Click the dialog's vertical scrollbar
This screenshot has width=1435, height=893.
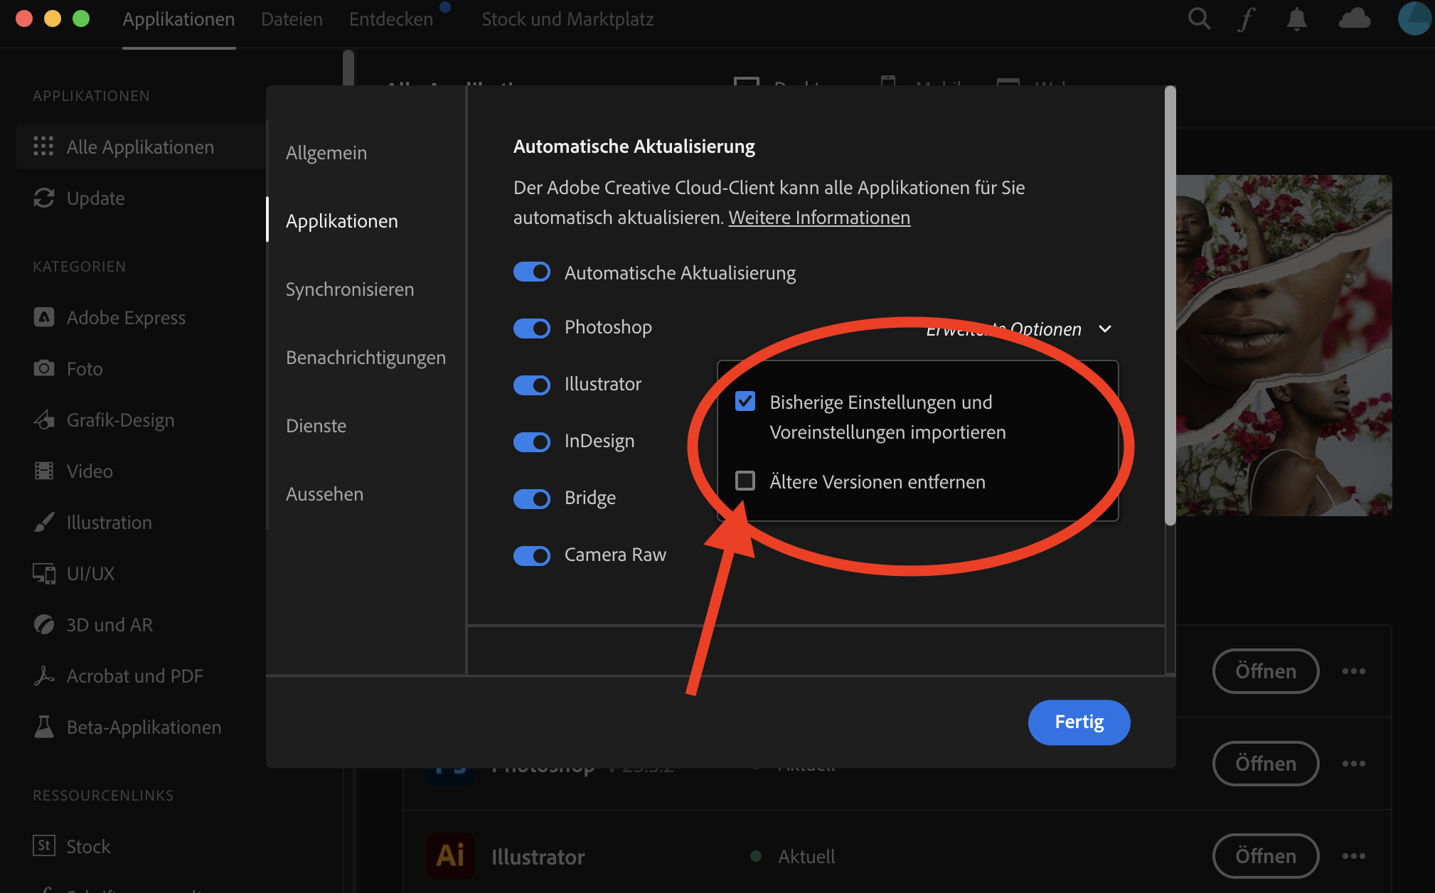(1170, 306)
